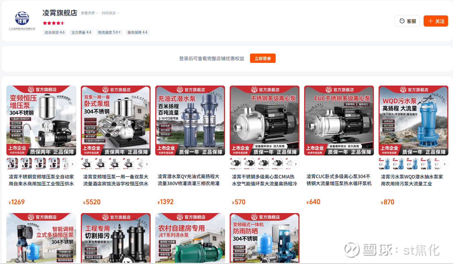
Task: Click the ¥5520 price
Action: [x=92, y=202]
